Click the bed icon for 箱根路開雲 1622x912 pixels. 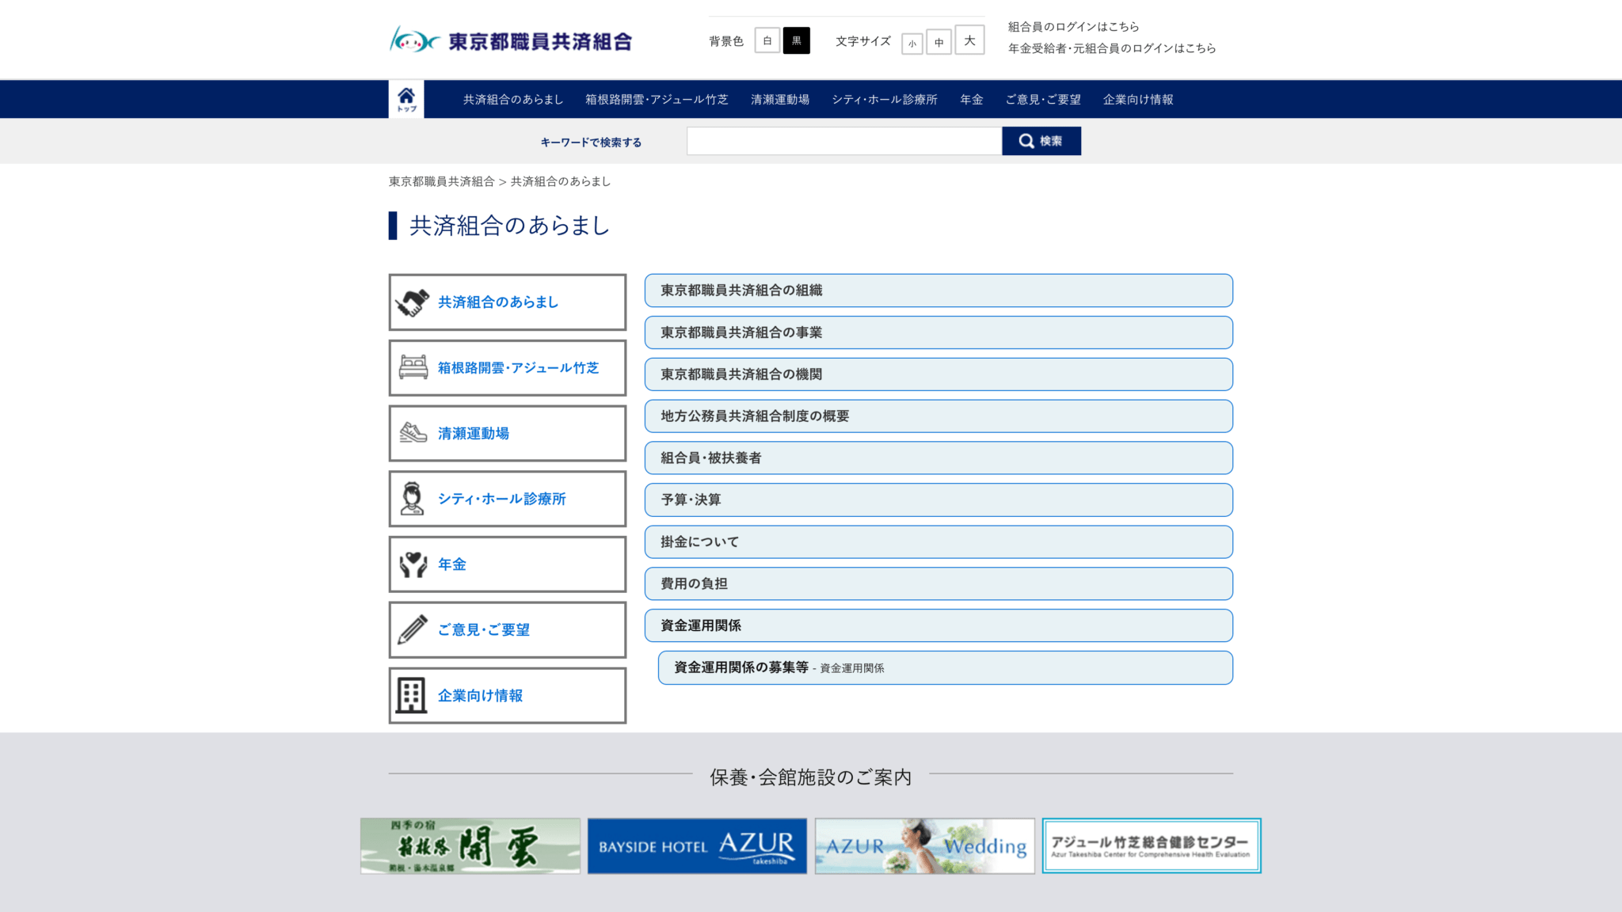(413, 367)
